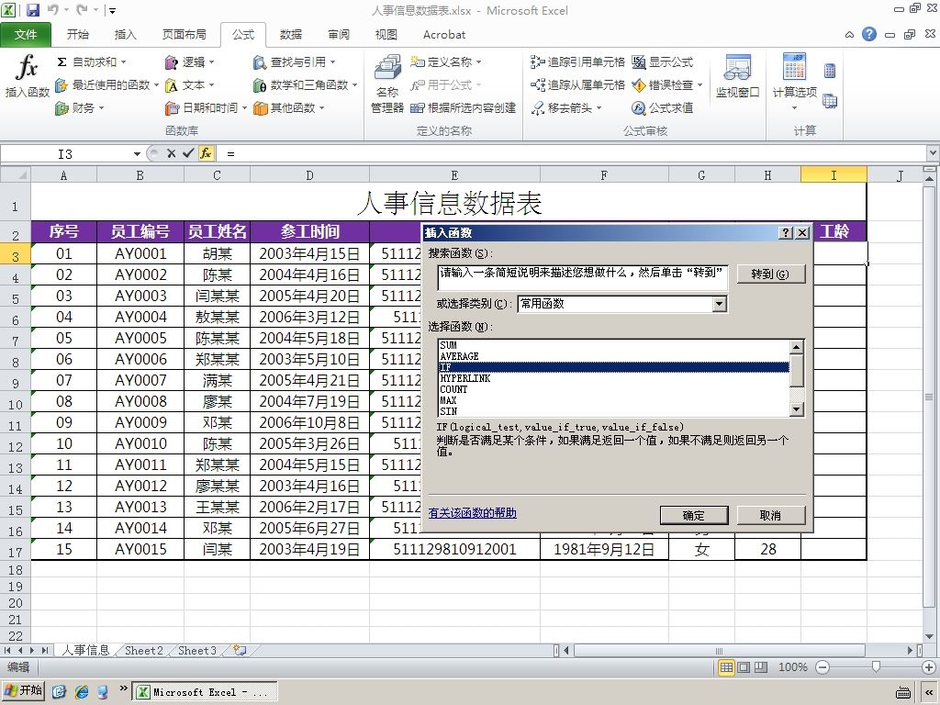Click Create from Selection (根据所选内容创建)
940x705 pixels.
463,108
